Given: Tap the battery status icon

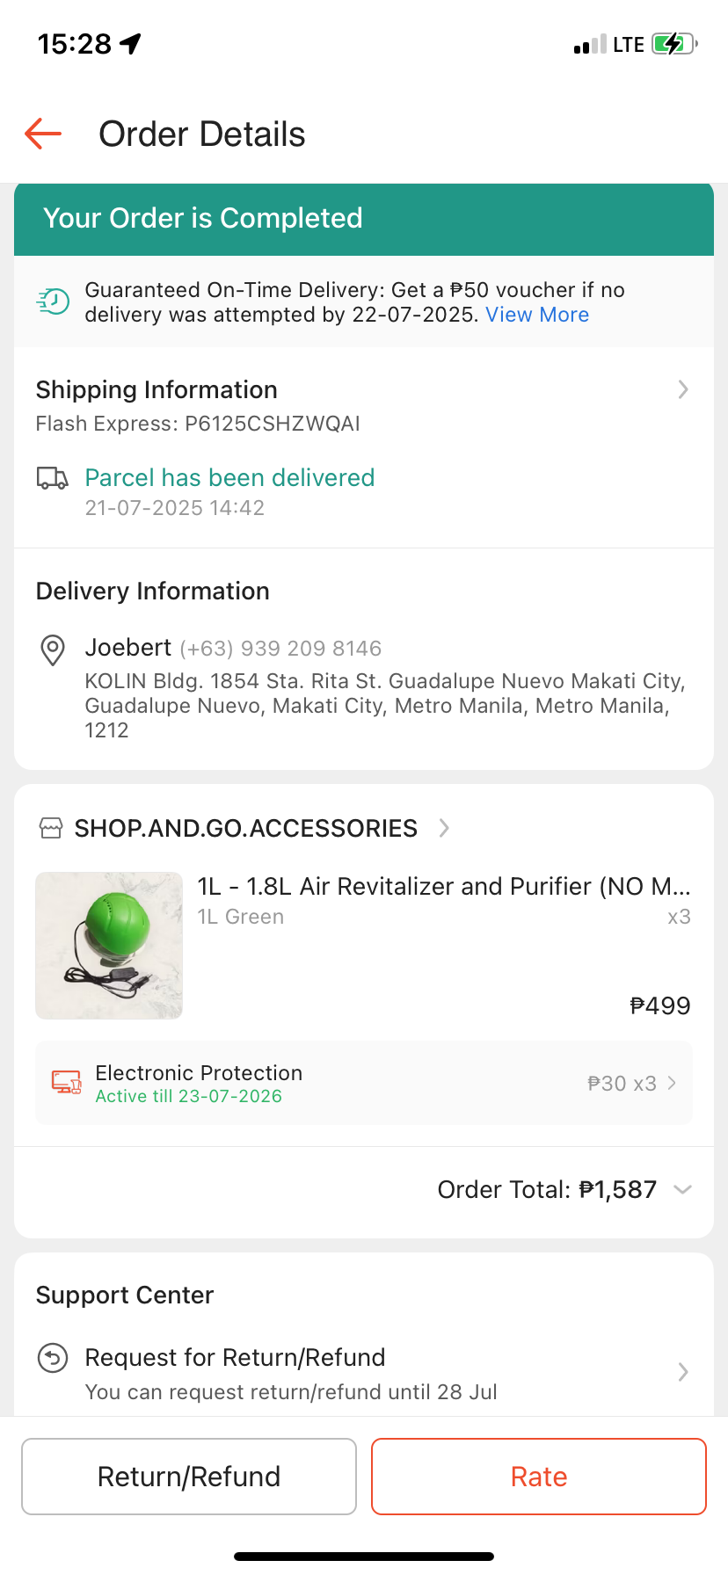Looking at the screenshot, I should [x=673, y=44].
